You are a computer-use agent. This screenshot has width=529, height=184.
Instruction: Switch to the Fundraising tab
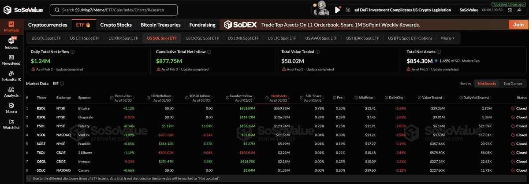click(202, 25)
